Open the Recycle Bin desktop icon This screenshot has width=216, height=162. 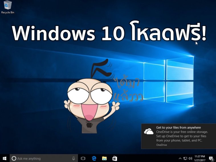pos(7,6)
